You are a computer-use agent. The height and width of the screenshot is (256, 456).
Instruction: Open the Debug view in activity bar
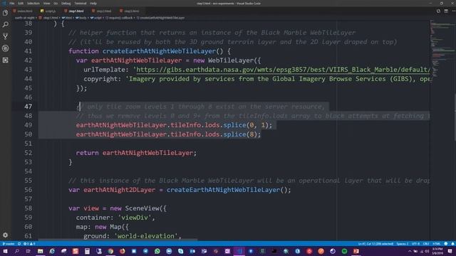[x=5, y=48]
